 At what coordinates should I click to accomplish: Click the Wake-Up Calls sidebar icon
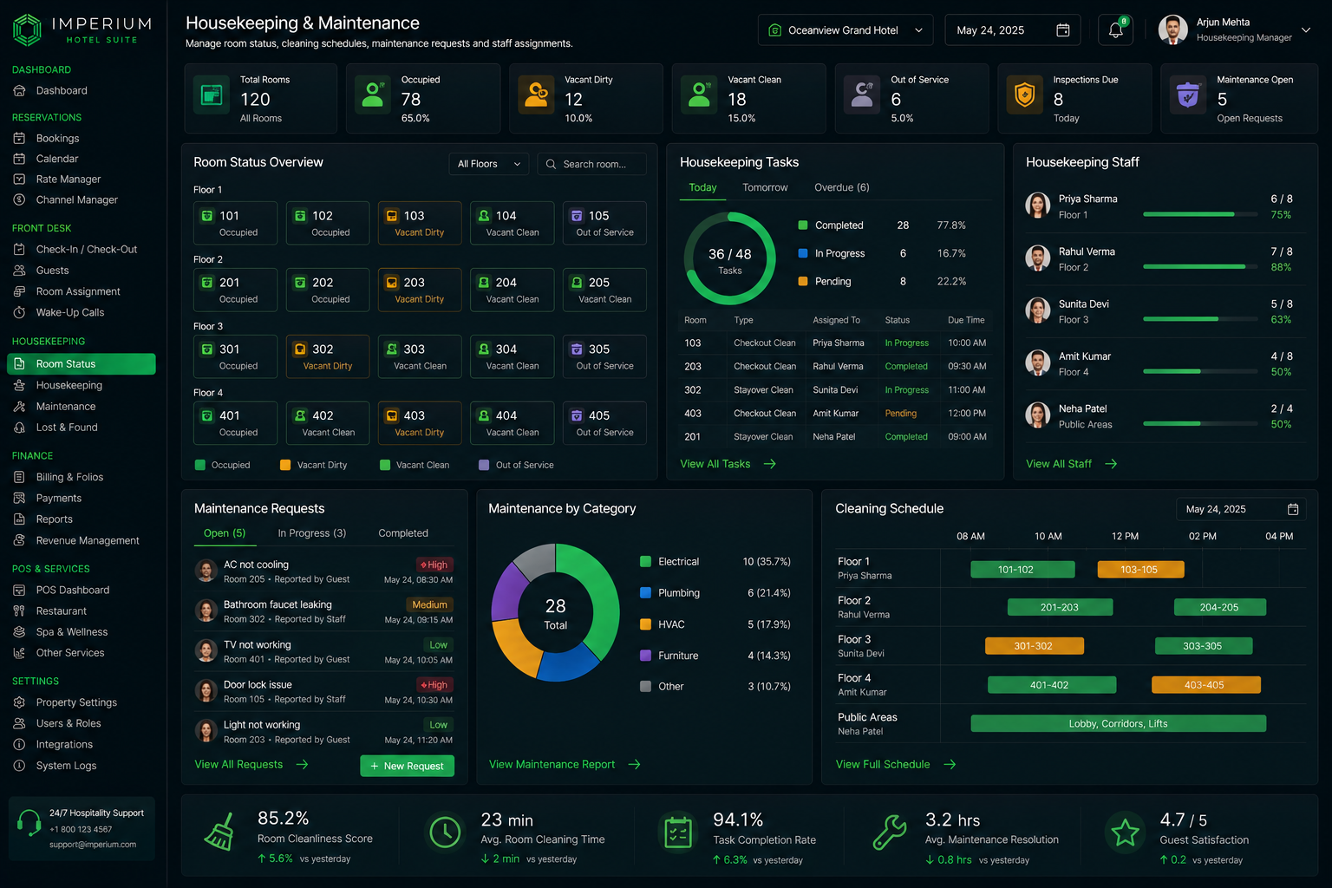point(19,312)
